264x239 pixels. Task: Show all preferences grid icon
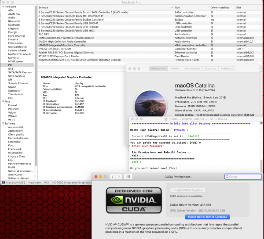128,177
